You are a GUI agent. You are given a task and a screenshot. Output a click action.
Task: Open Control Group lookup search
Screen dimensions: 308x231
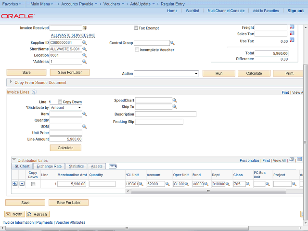[x=173, y=43]
